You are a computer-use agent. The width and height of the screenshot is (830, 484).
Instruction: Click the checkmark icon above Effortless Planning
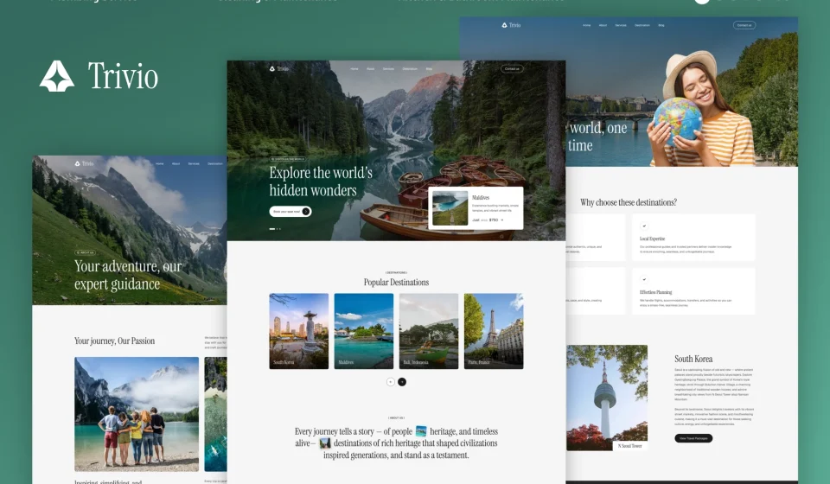[644, 279]
